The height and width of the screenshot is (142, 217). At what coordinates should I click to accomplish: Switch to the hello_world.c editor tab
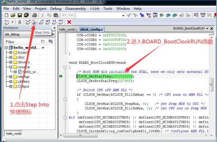click(68, 29)
